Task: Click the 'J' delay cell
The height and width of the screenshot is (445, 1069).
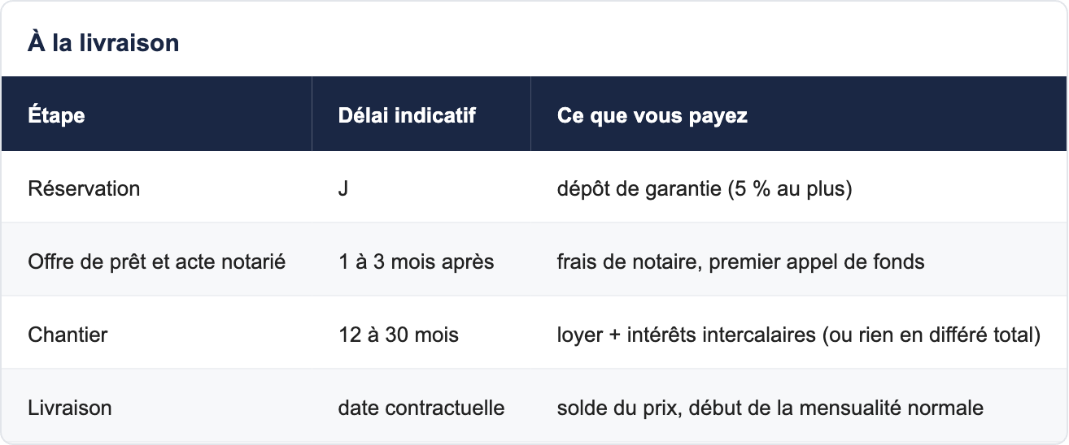Action: (343, 188)
